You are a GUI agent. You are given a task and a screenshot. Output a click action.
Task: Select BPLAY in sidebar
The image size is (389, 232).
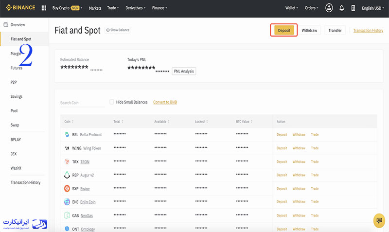(x=16, y=140)
